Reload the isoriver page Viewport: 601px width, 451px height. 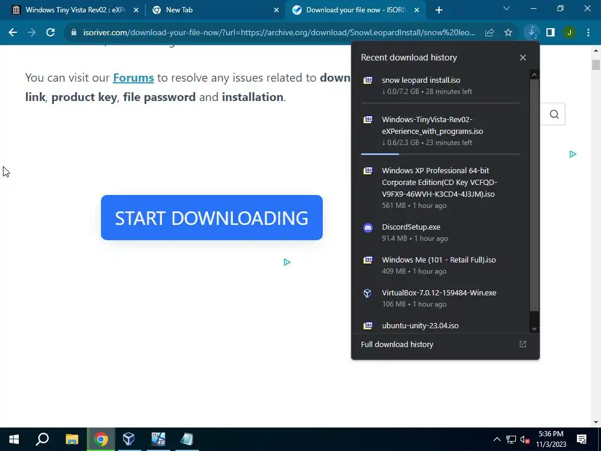point(50,33)
